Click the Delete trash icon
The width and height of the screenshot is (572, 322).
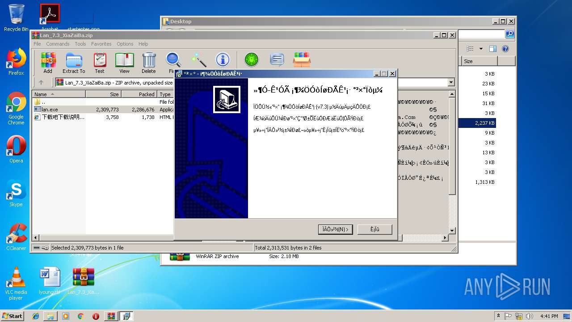point(149,63)
